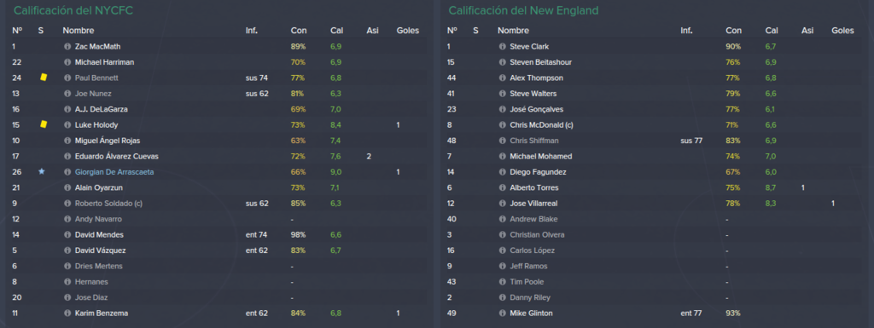Sort NYCFC table by Goles column
The width and height of the screenshot is (874, 328).
tap(407, 31)
